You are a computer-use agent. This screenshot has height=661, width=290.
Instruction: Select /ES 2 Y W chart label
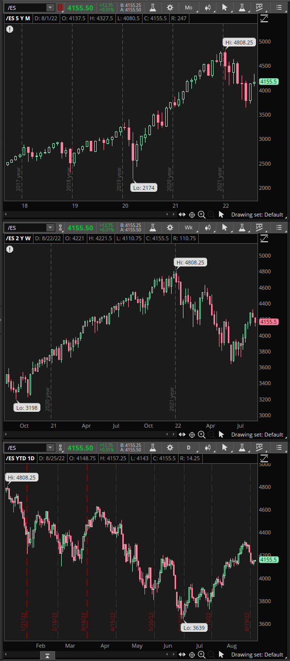(x=19, y=238)
